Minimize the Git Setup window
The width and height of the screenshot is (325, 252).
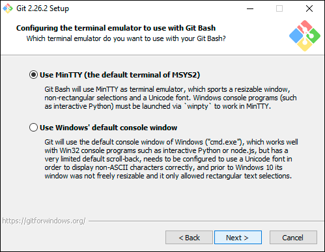[250, 8]
